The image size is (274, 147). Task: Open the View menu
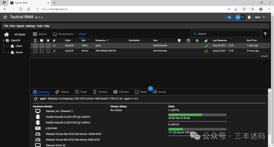(x=12, y=26)
